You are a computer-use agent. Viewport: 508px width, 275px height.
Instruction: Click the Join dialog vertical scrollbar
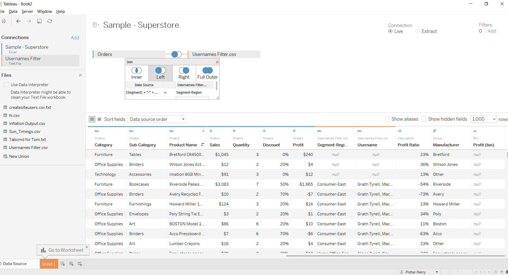pos(216,86)
